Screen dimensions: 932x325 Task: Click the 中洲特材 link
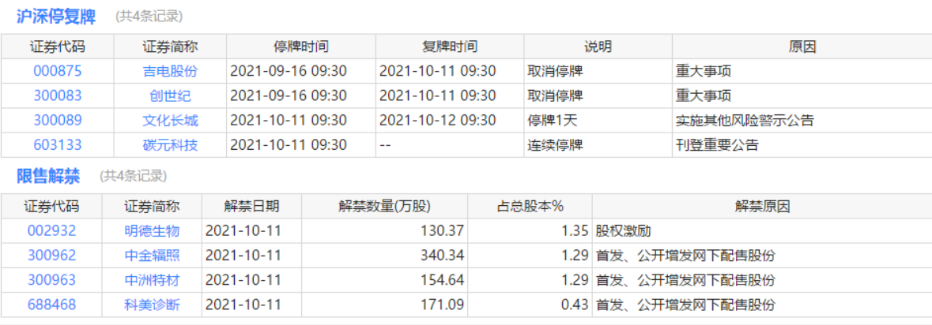(152, 280)
